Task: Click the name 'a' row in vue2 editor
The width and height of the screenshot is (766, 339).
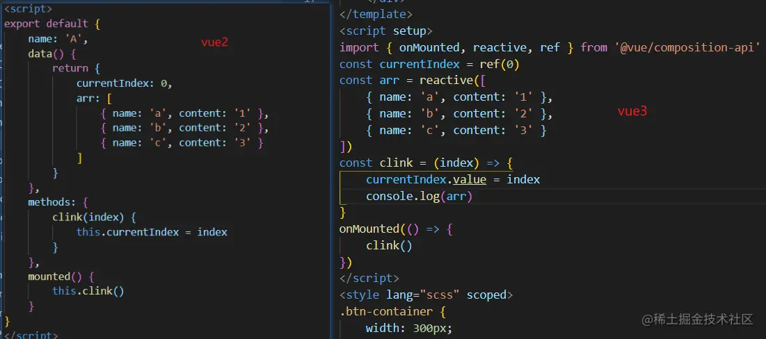Action: coord(184,114)
